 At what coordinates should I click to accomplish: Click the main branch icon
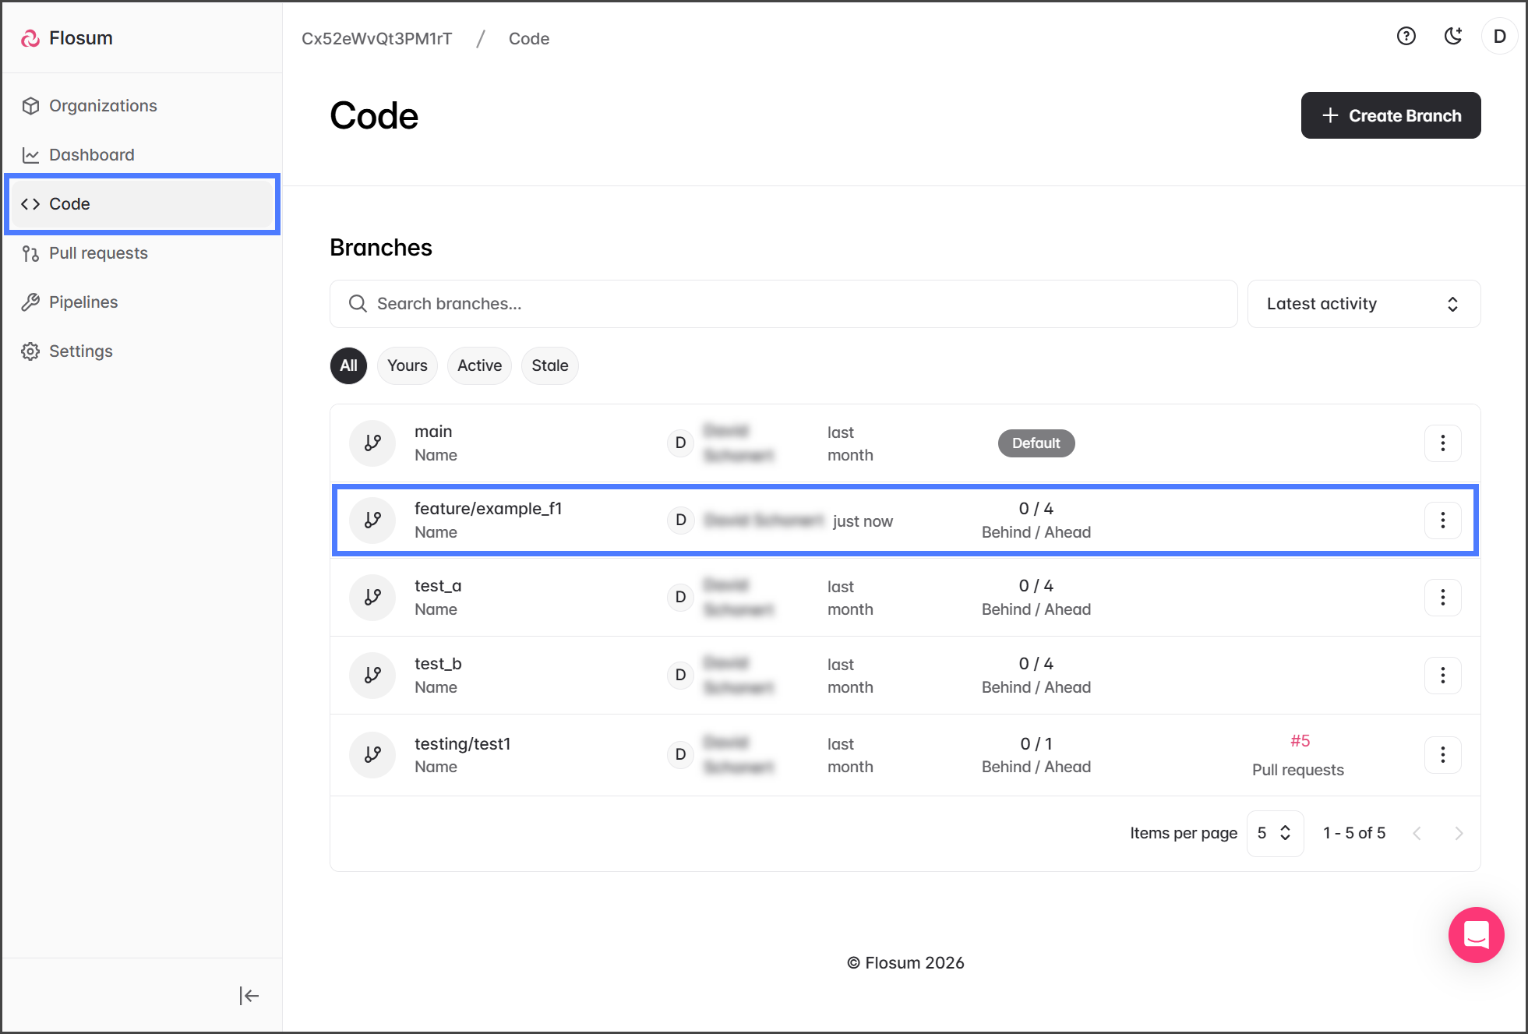372,443
